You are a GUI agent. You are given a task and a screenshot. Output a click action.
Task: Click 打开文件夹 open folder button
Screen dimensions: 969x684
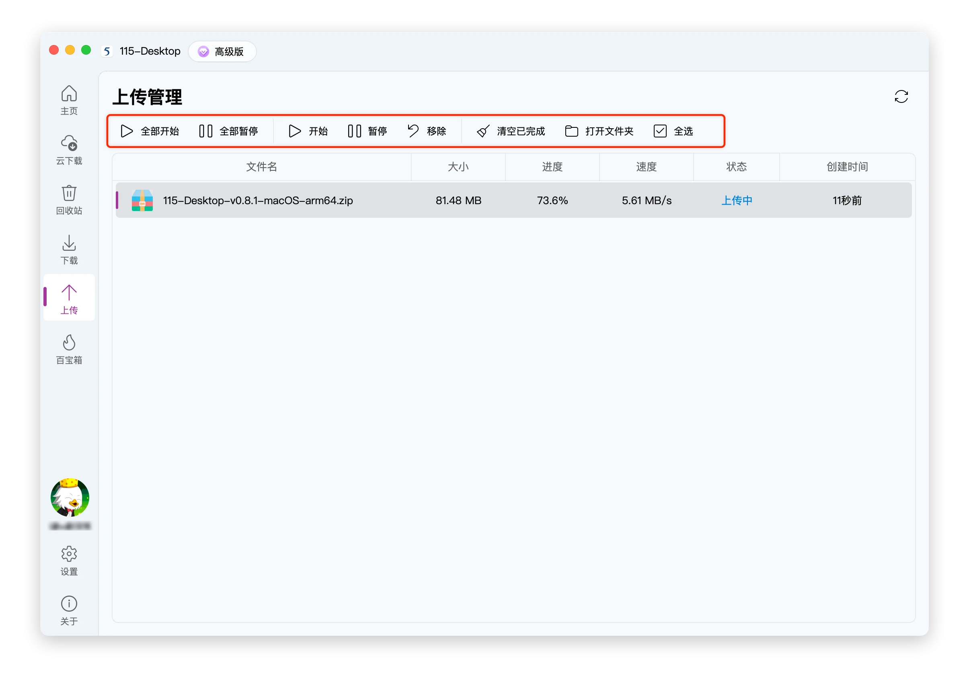pyautogui.click(x=599, y=131)
